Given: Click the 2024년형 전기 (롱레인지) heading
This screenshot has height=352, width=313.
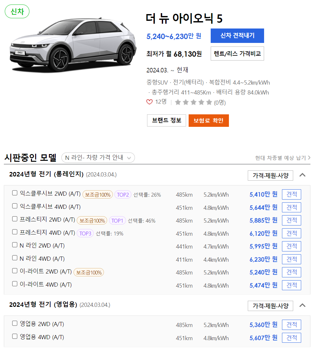Looking at the screenshot, I should (x=46, y=174).
